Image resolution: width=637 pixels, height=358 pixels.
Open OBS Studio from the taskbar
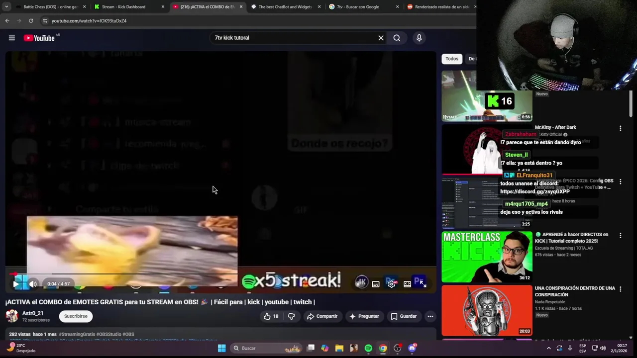(397, 348)
